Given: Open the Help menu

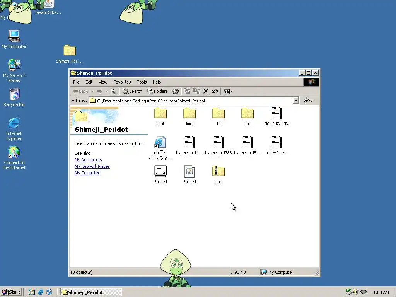Looking at the screenshot, I should (157, 82).
